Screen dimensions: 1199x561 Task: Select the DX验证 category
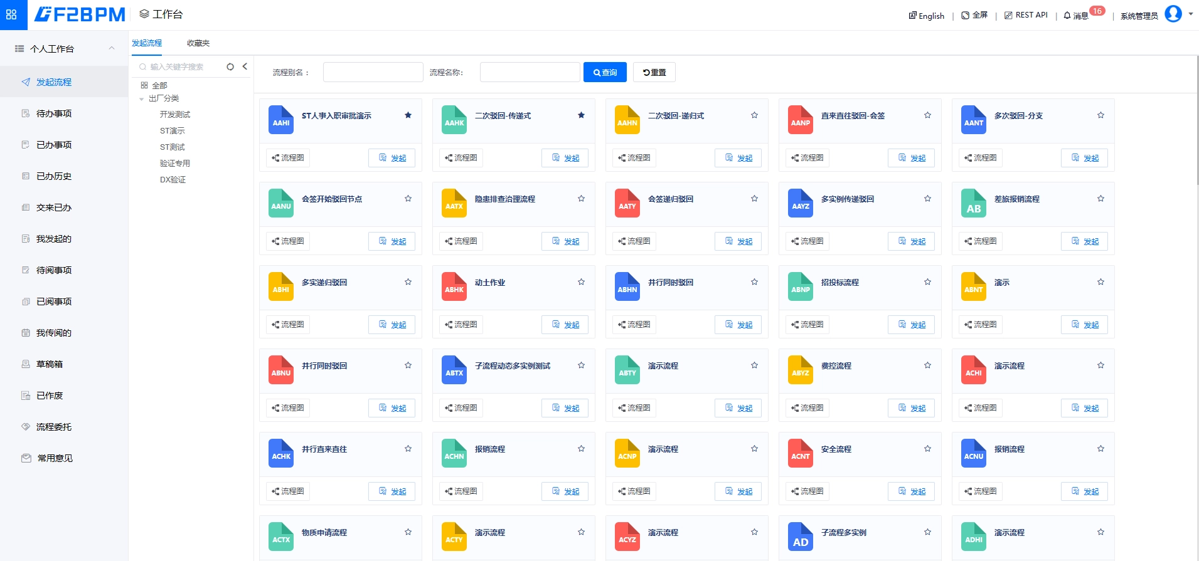tap(173, 180)
